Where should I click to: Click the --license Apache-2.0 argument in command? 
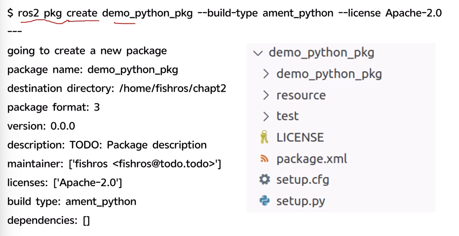(x=390, y=13)
